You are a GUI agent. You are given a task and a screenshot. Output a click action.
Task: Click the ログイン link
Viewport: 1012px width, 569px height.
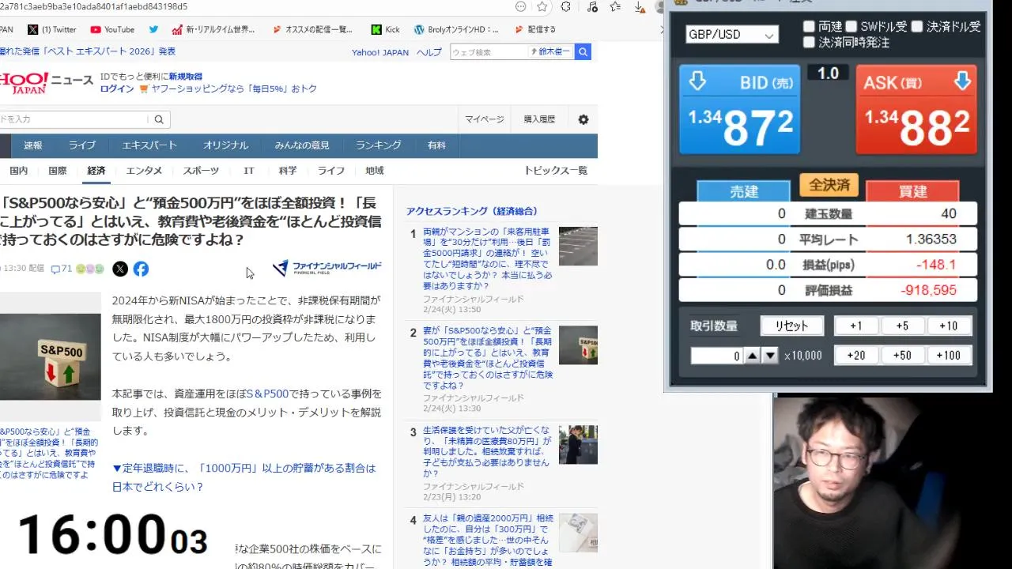[117, 89]
